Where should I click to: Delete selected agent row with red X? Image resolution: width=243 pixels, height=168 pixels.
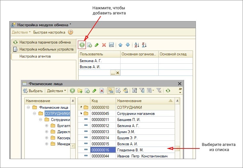point(104,45)
